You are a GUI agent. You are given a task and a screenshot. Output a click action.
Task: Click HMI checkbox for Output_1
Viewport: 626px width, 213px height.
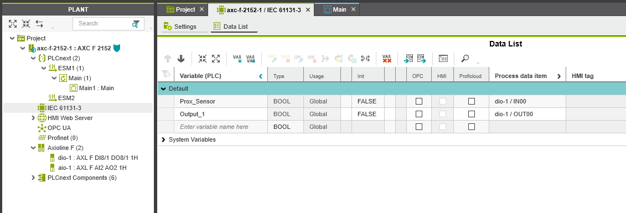(x=442, y=114)
